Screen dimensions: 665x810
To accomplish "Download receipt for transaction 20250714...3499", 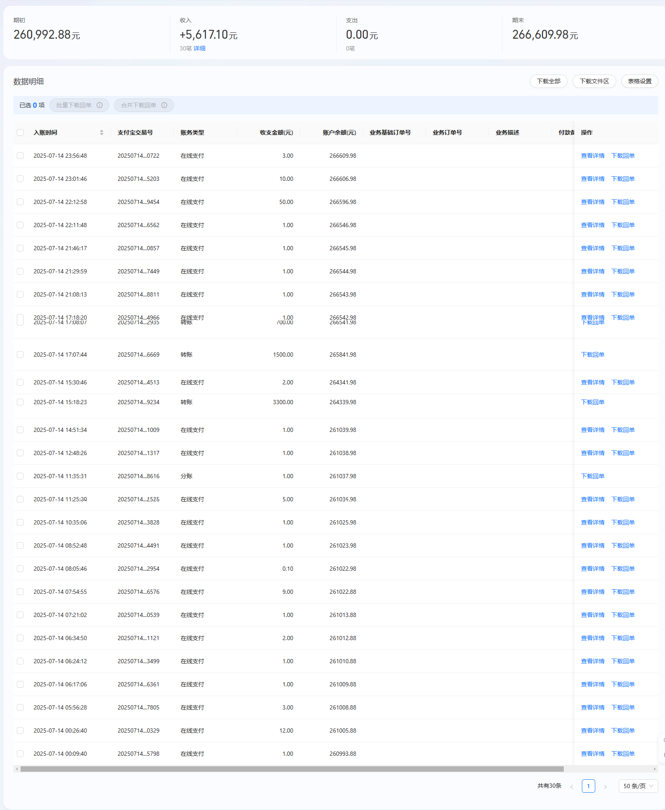I will coord(623,661).
